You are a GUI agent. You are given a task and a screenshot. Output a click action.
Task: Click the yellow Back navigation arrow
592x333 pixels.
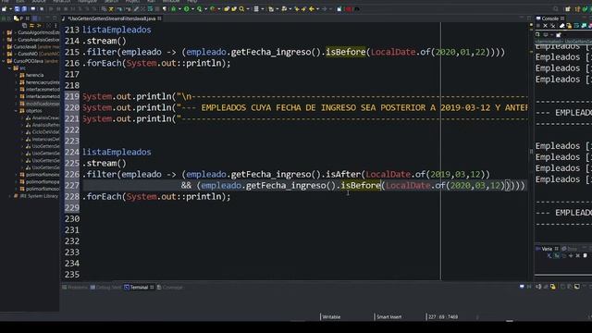pos(312,8)
